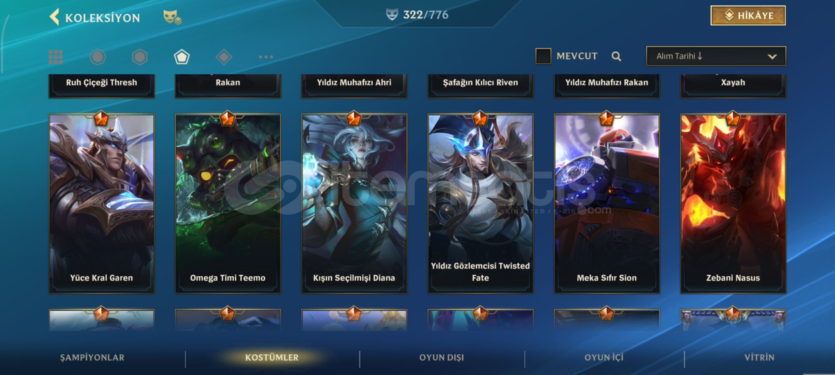Open the masks and coins icon
The height and width of the screenshot is (375, 835).
click(x=172, y=17)
